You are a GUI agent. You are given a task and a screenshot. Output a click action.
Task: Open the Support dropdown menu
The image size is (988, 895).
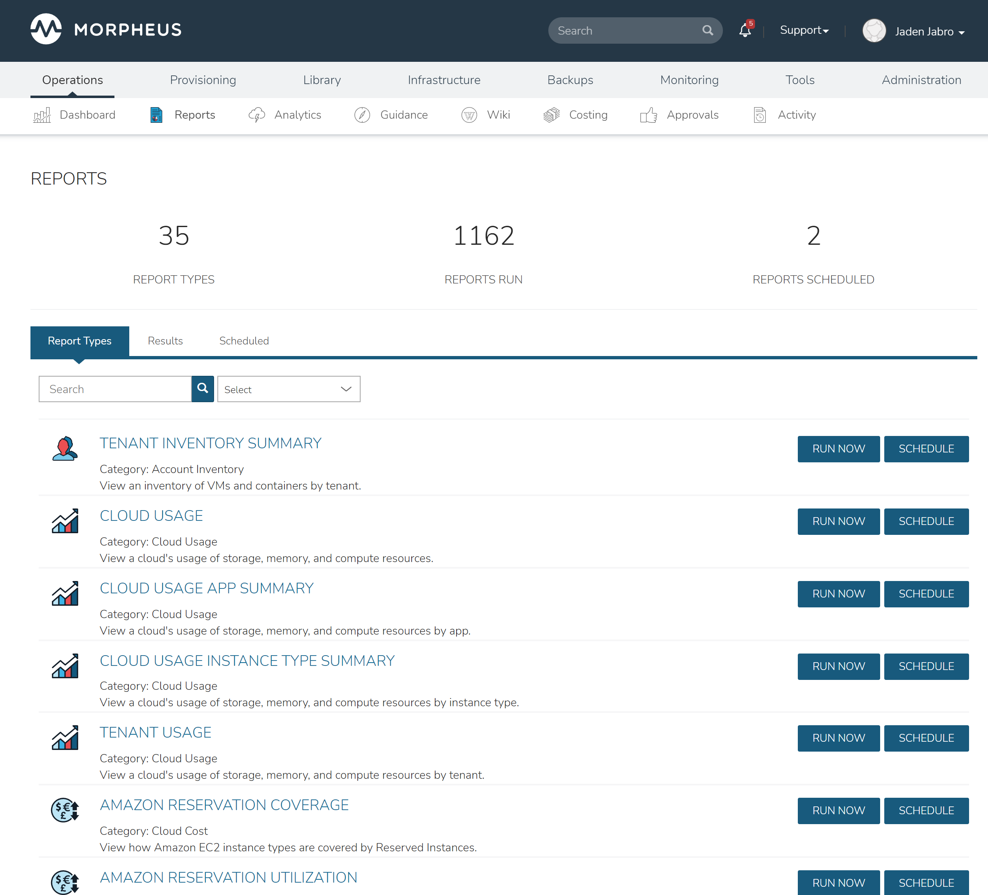804,30
